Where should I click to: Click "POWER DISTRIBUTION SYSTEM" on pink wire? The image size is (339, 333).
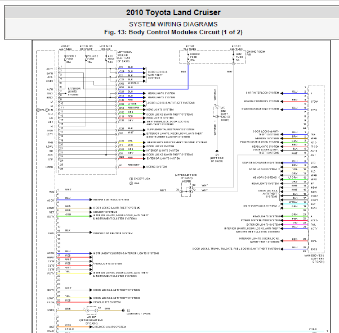pyautogui.click(x=260, y=220)
